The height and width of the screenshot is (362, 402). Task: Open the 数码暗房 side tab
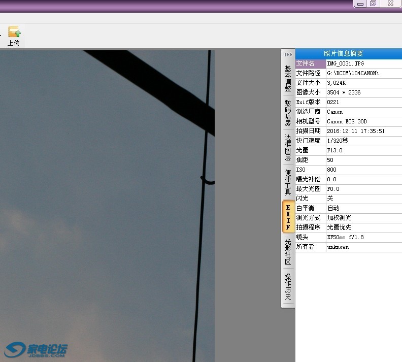tap(288, 113)
